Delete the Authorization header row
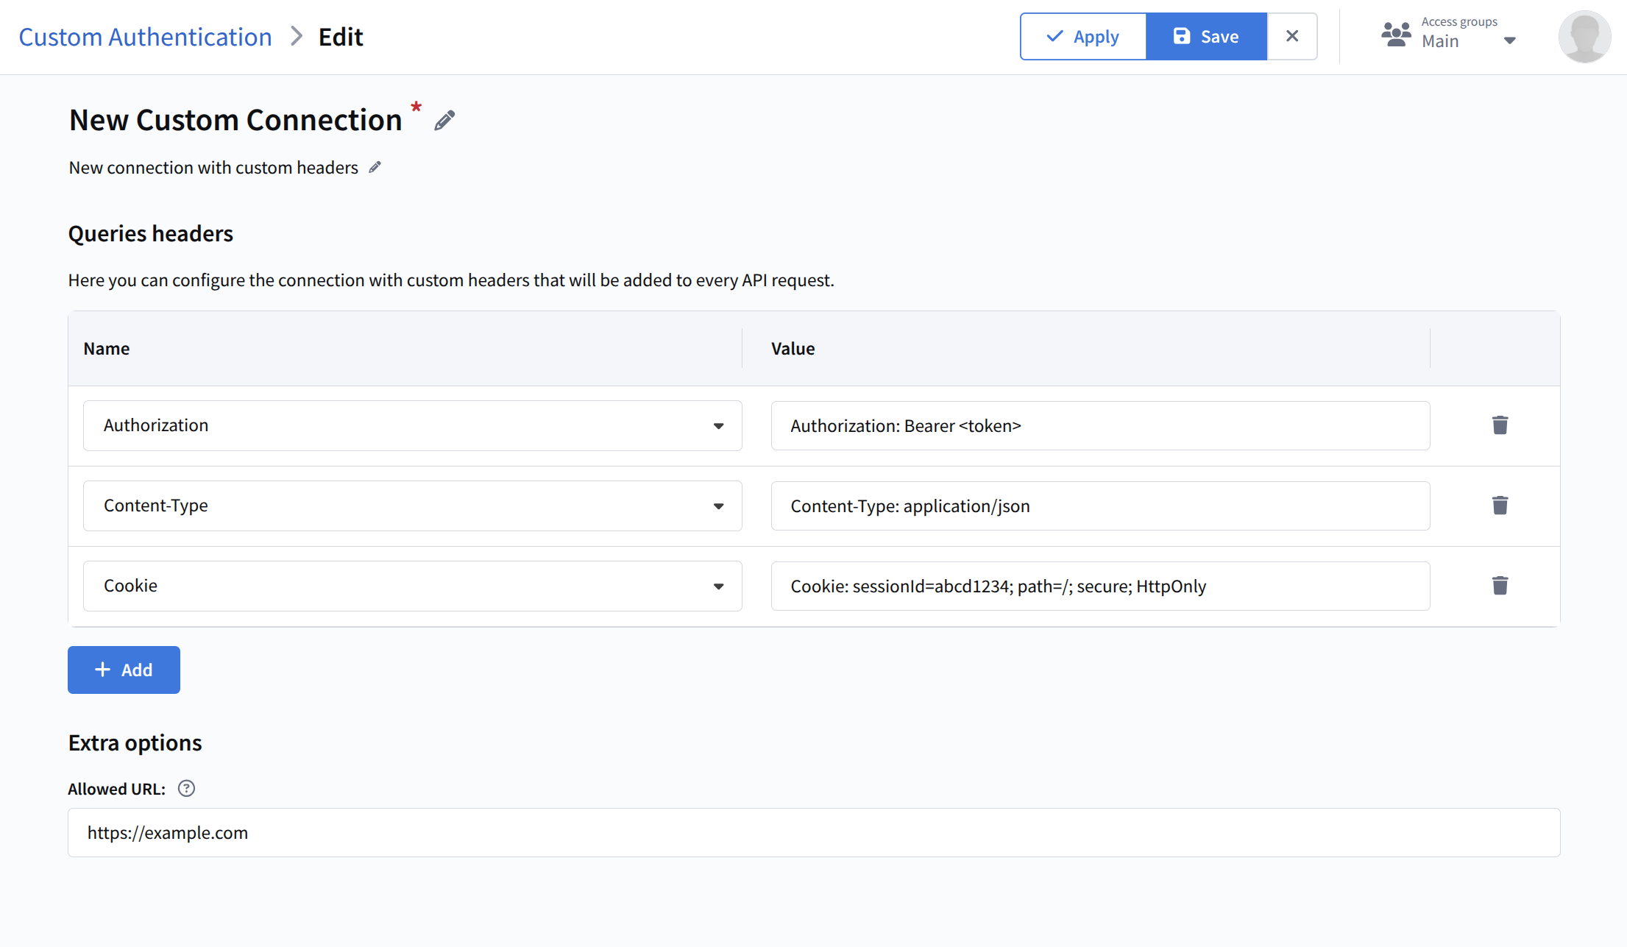Screen dimensions: 1627x947 (x=1500, y=425)
